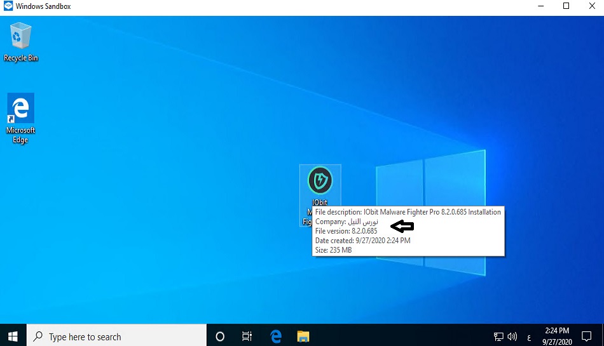Switch input language via tray indicator

click(528, 336)
